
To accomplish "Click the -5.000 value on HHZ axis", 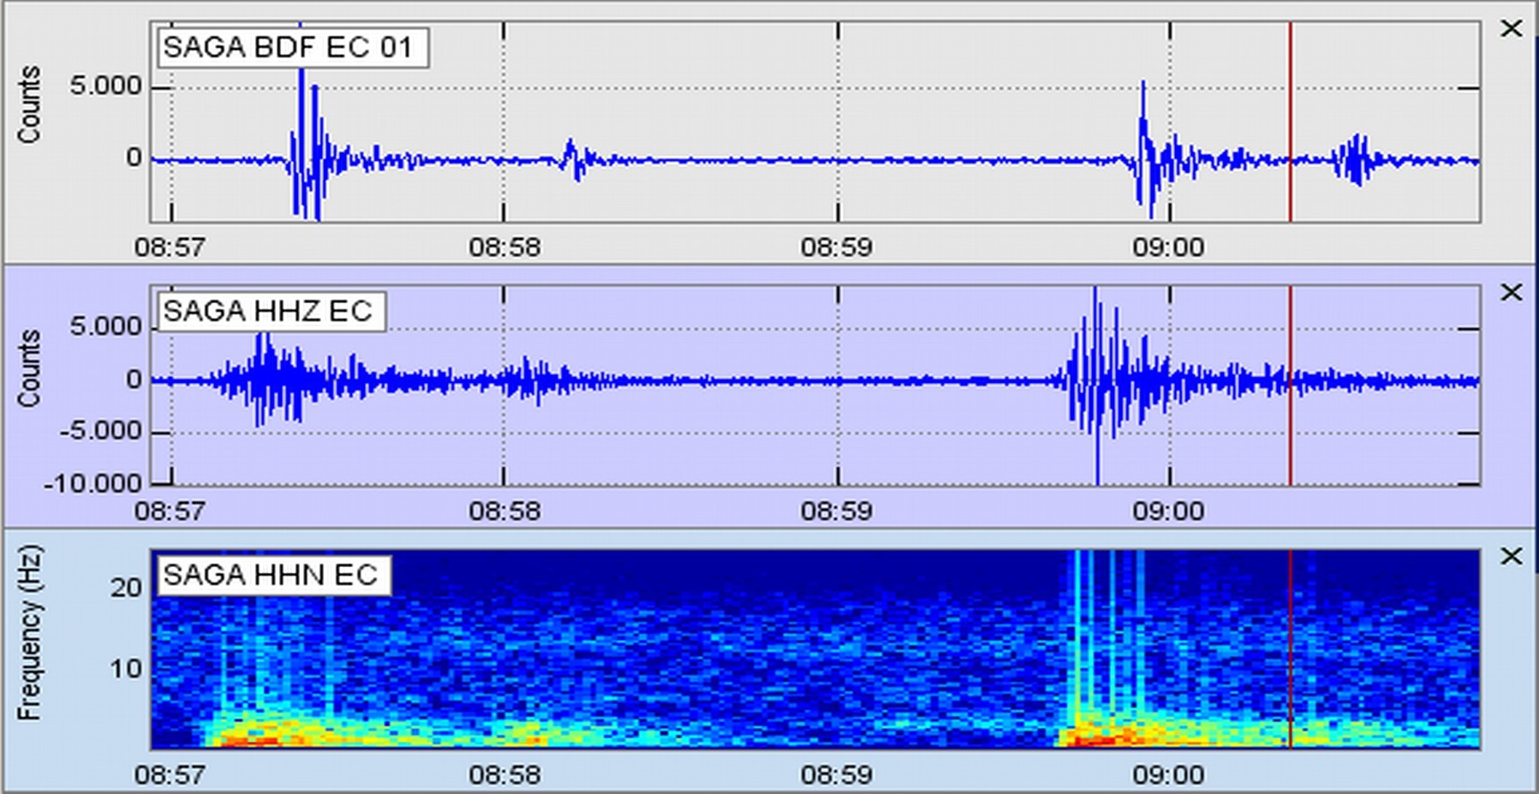I will [x=101, y=432].
